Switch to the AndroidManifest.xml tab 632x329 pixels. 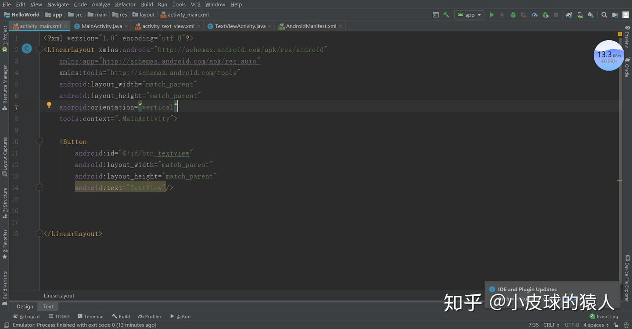311,26
